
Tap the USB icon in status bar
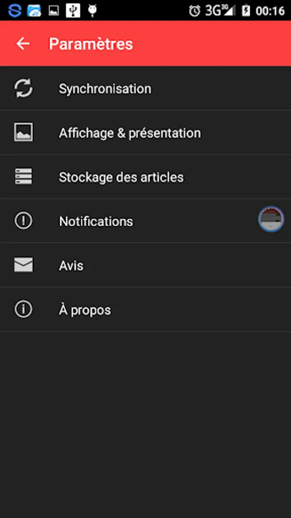[73, 10]
